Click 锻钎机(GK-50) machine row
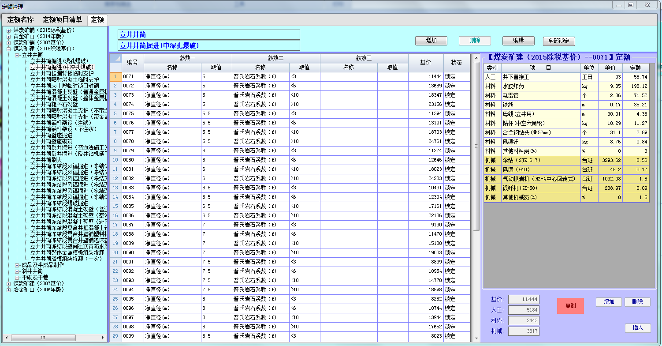 click(566, 188)
